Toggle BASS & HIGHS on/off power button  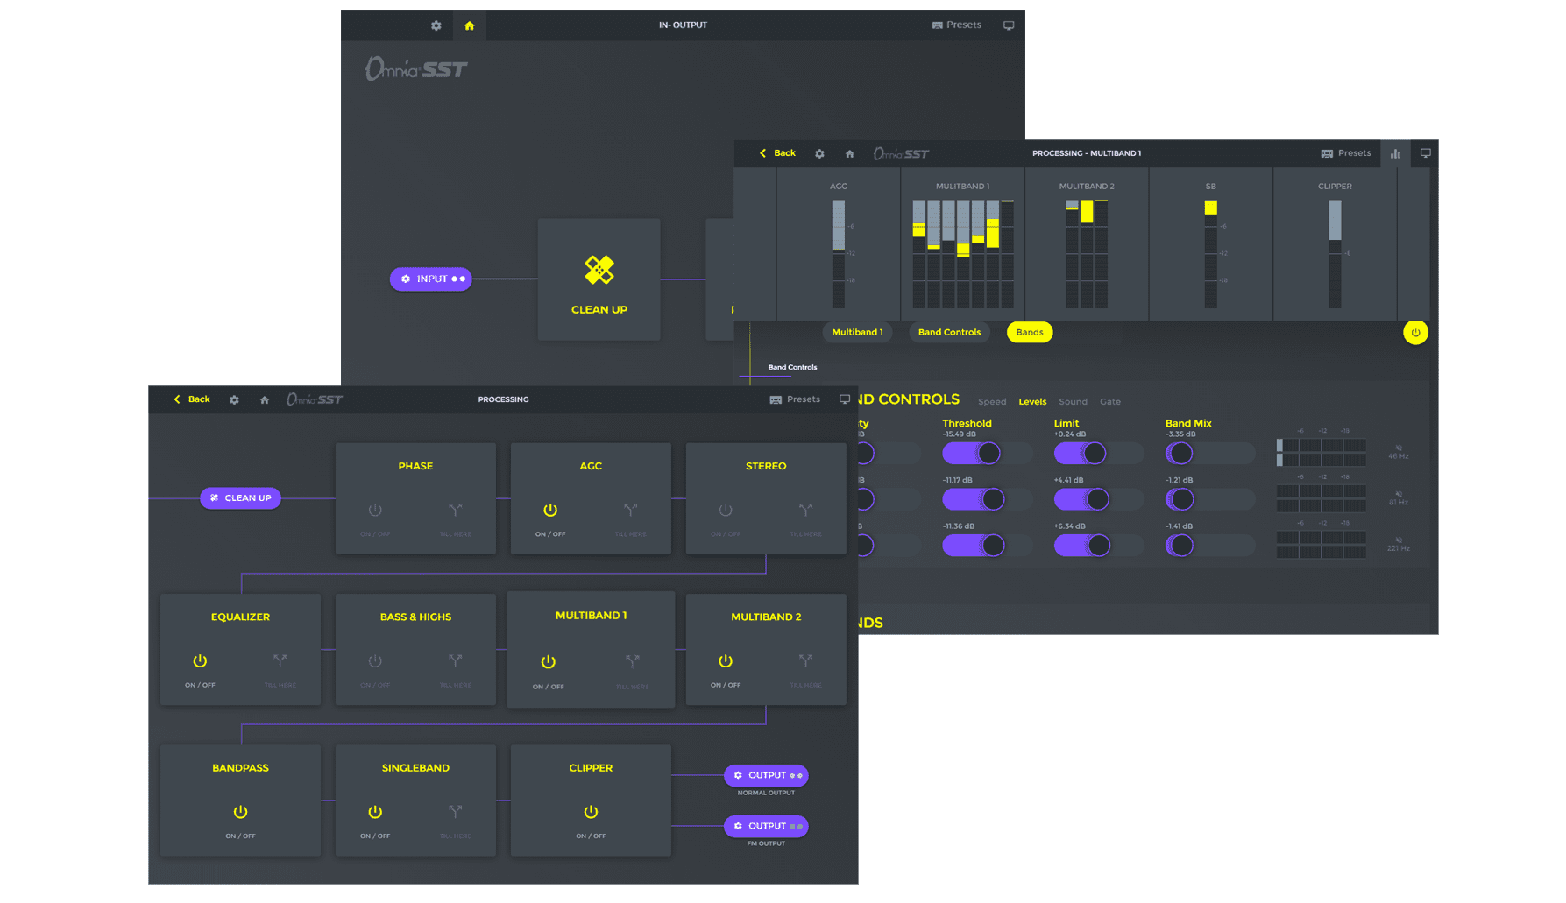pos(375,661)
